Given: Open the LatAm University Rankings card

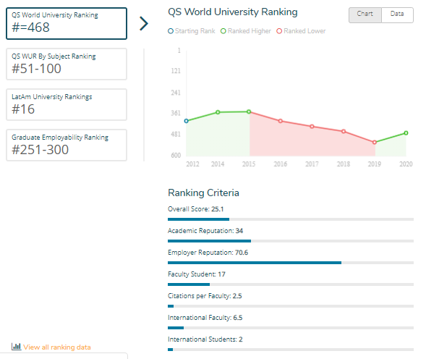Looking at the screenshot, I should [x=67, y=105].
